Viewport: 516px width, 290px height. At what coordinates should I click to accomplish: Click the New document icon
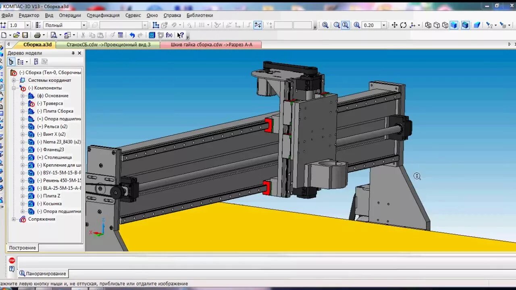pyautogui.click(x=4, y=35)
